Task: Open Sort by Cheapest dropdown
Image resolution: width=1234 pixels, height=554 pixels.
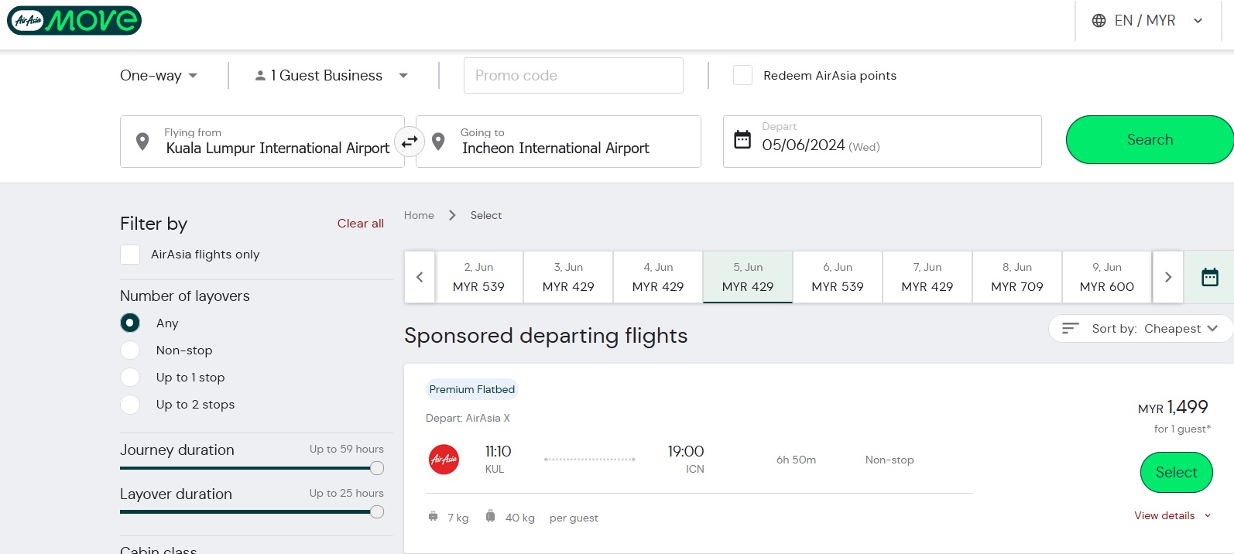Action: [x=1141, y=329]
